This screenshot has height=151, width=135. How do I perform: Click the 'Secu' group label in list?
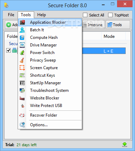pyautogui.click(x=13, y=44)
